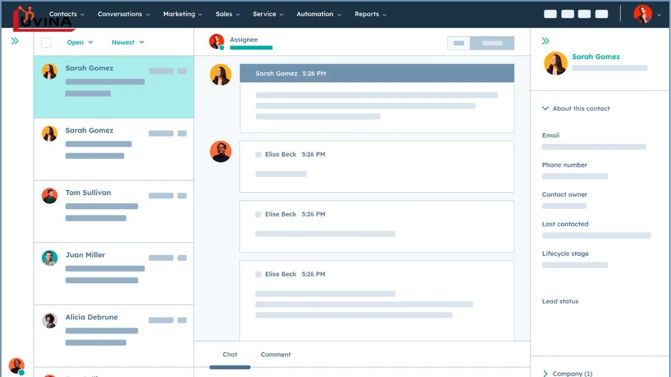
Task: Expand the left sidebar double-chevron icon
Action: click(15, 41)
